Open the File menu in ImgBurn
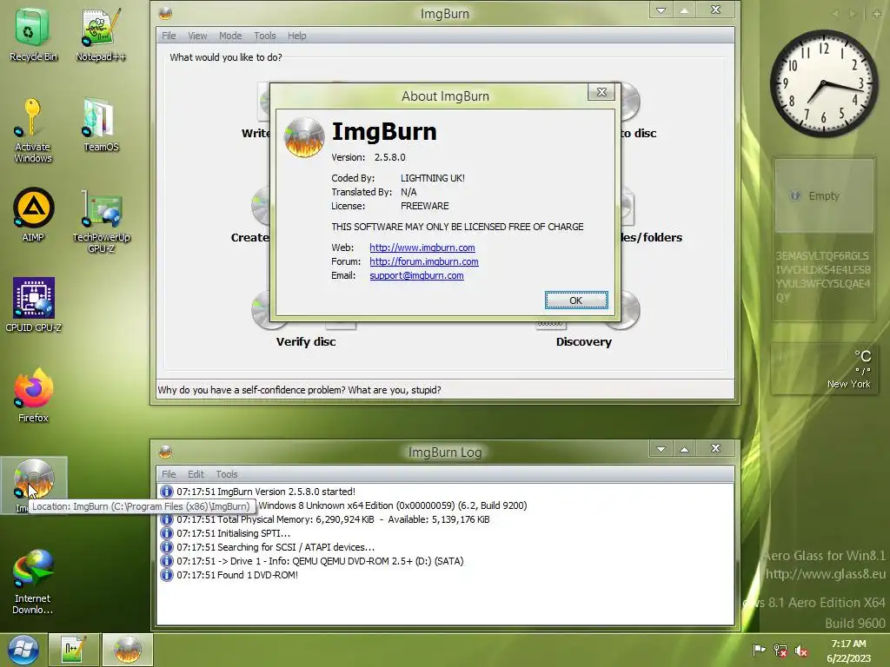The width and height of the screenshot is (890, 667). [x=169, y=36]
